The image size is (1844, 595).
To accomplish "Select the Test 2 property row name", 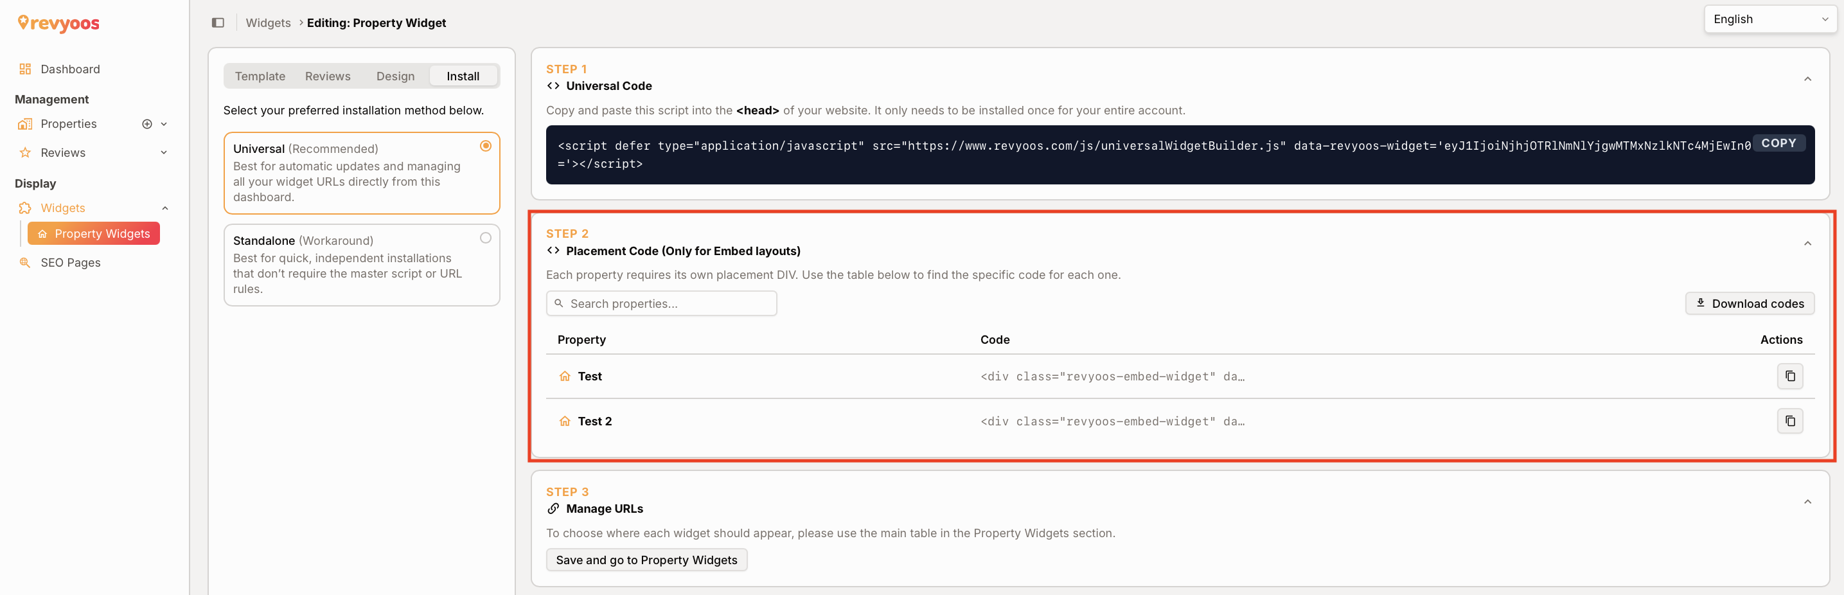I will click(x=595, y=421).
